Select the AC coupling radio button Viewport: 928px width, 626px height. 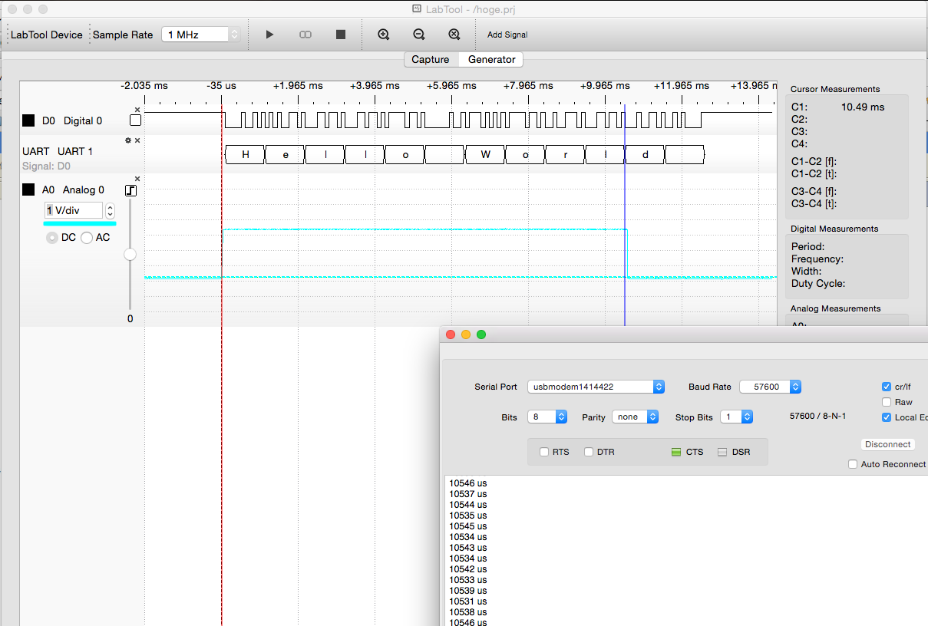87,238
